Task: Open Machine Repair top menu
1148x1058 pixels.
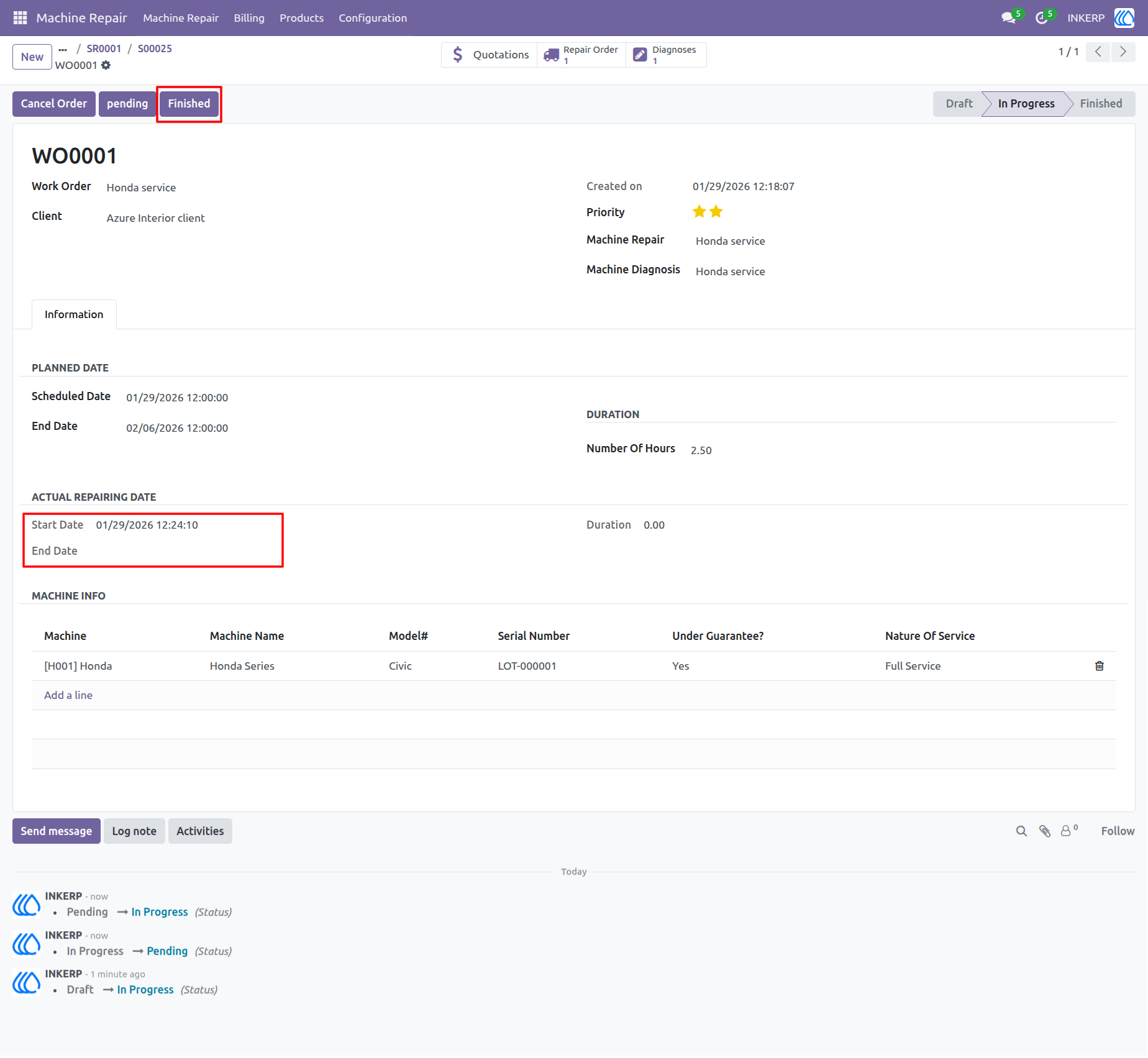Action: pyautogui.click(x=181, y=18)
